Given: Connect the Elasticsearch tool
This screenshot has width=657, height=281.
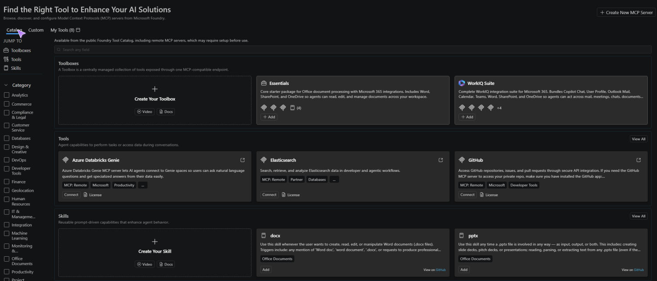Looking at the screenshot, I should 269,195.
